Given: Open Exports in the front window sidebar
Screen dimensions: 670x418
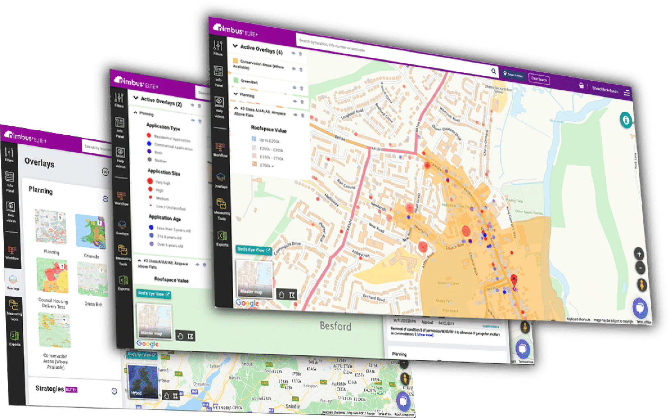Looking at the screenshot, I should pos(222,239).
